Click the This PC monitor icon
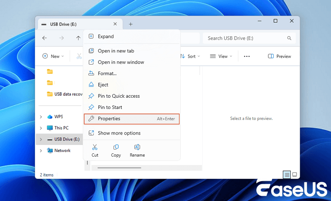This screenshot has width=331, height=201. [50, 128]
